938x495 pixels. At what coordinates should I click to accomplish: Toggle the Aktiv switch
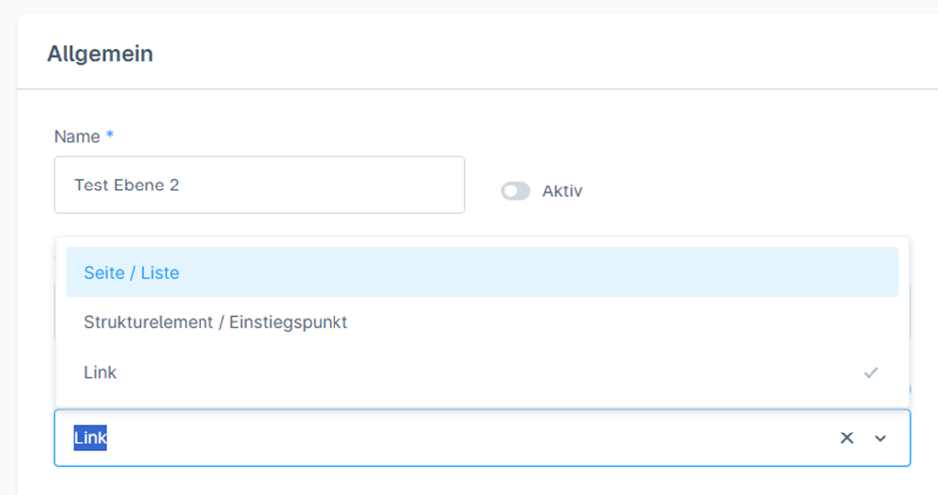click(516, 191)
